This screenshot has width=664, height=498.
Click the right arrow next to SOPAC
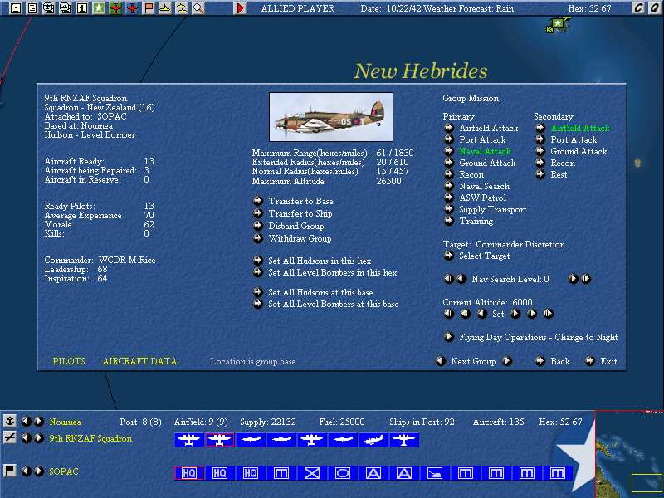click(39, 471)
